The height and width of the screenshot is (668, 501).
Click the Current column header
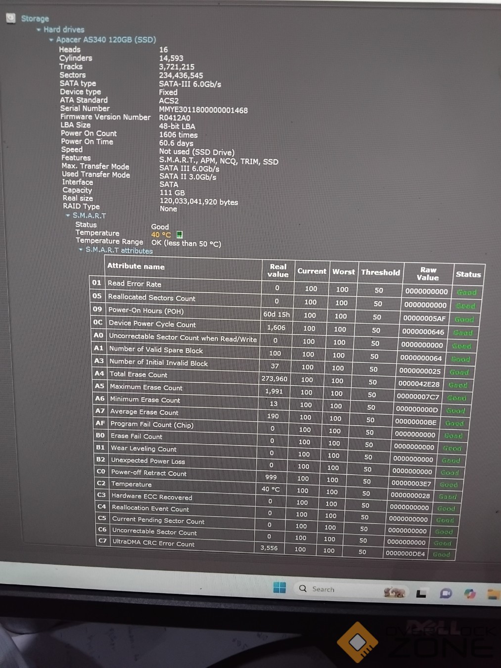point(312,271)
